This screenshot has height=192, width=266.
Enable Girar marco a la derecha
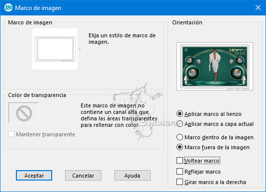(179, 182)
